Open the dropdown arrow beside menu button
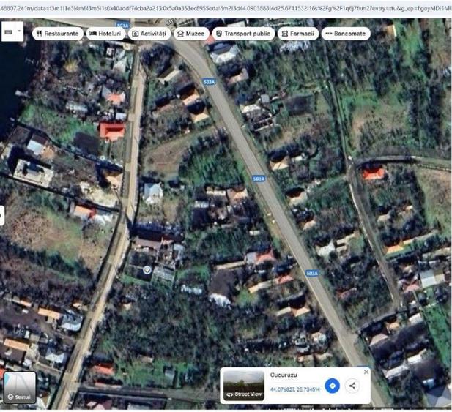452x412 pixels. 19,31
